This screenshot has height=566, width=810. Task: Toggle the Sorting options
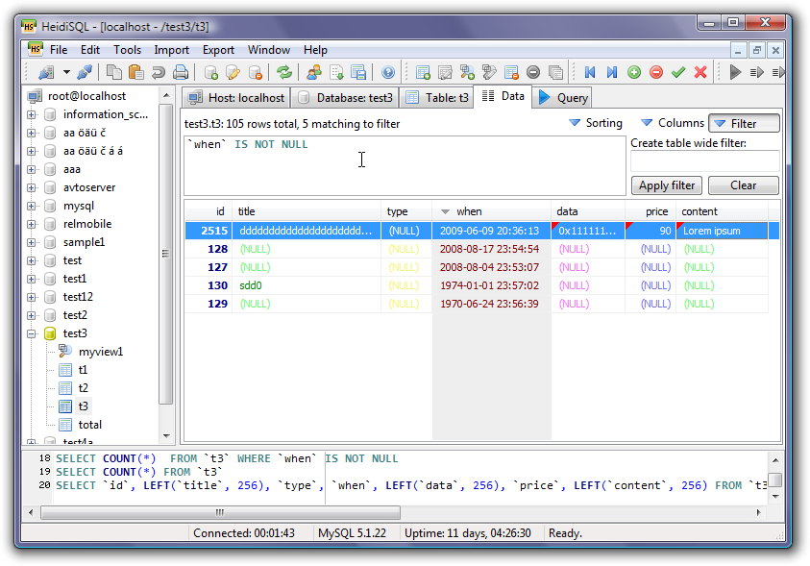(596, 123)
